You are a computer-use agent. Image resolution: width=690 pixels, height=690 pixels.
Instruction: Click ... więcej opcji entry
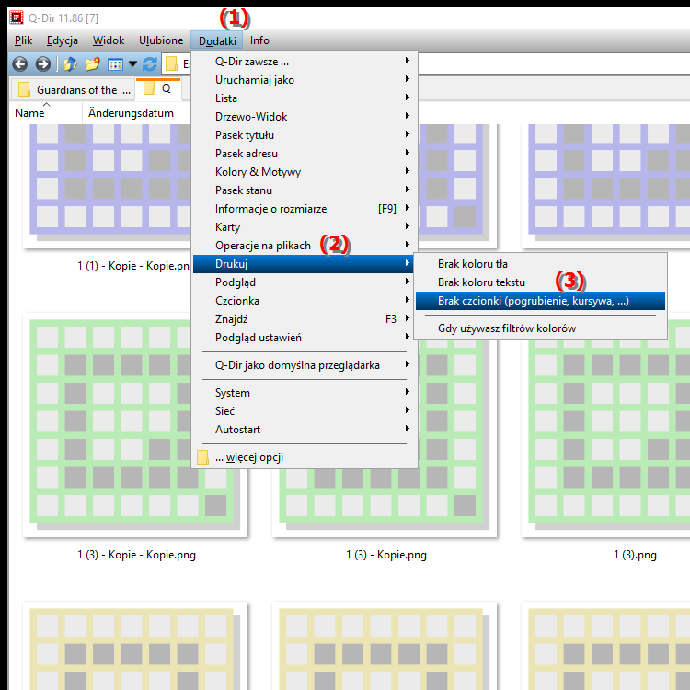pyautogui.click(x=305, y=457)
